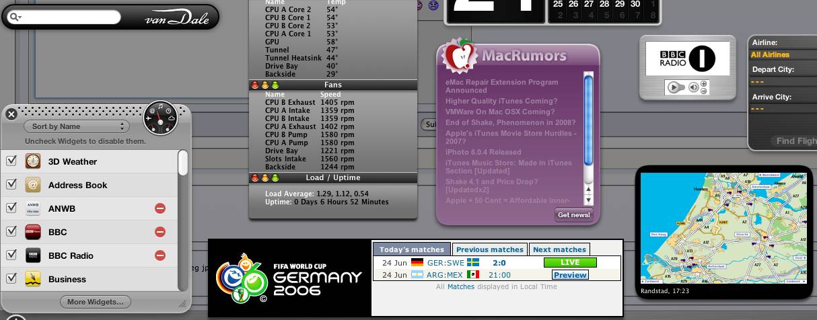Remove the ANWB widget with red minus
Screen dimensions: 817x320
160,208
